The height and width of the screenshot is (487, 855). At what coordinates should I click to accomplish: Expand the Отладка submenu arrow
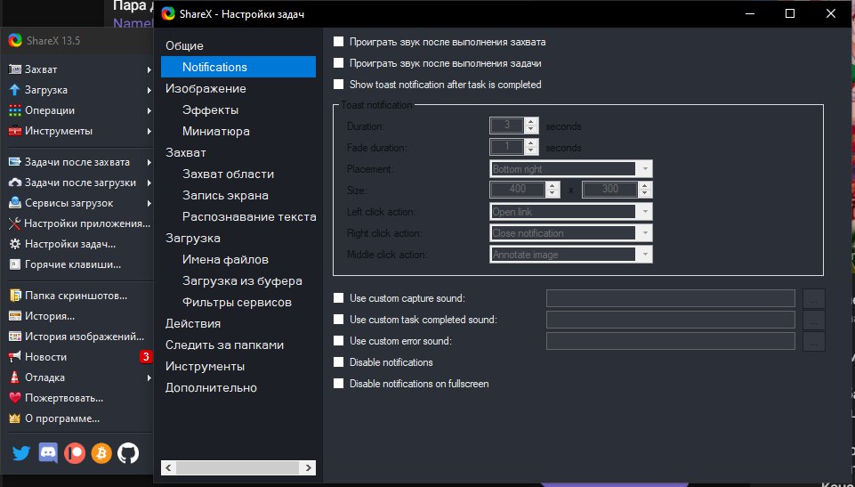coord(149,377)
